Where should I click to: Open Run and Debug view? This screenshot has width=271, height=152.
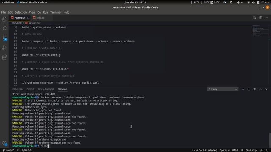point(4,48)
